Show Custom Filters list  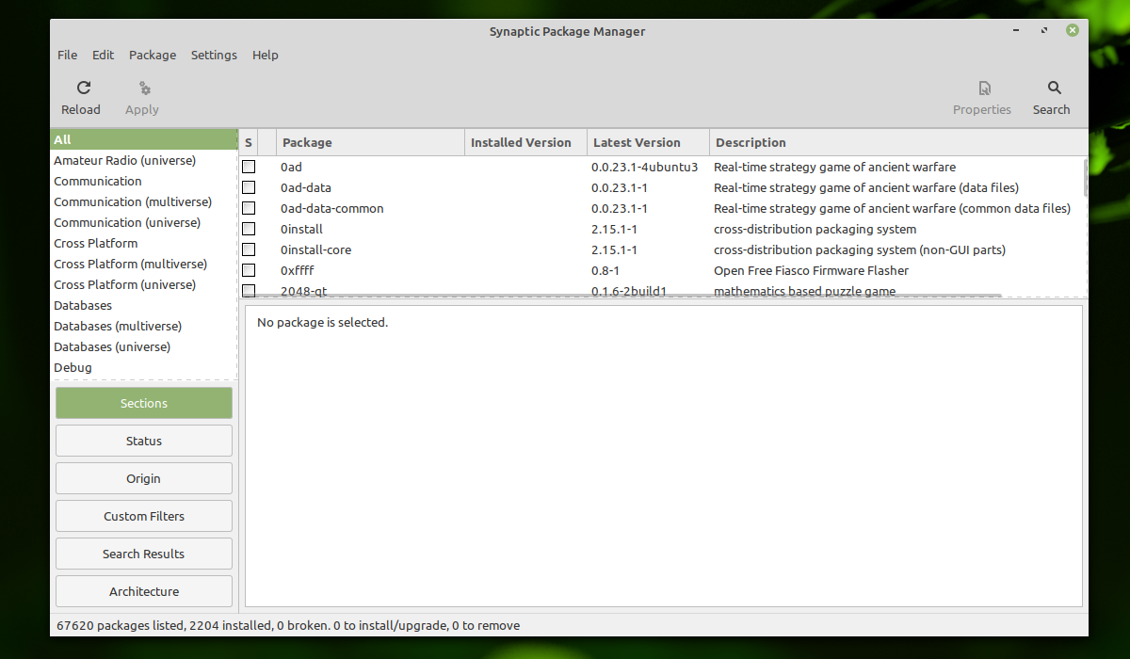pos(144,516)
